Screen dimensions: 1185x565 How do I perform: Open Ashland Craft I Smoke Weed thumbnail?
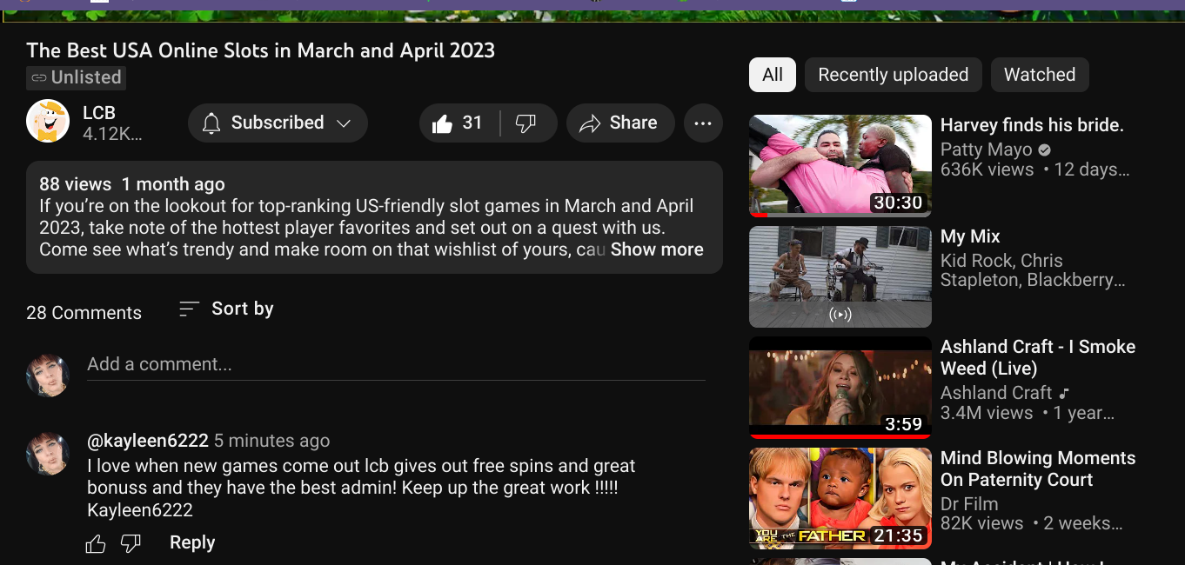coord(840,388)
